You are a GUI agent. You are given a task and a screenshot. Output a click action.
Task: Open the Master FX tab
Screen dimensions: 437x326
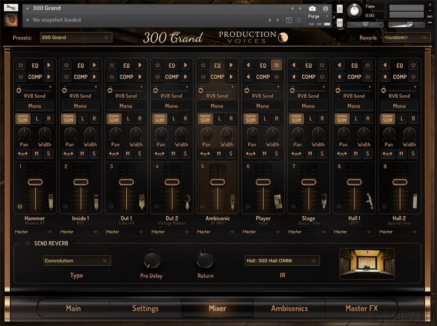click(x=361, y=308)
